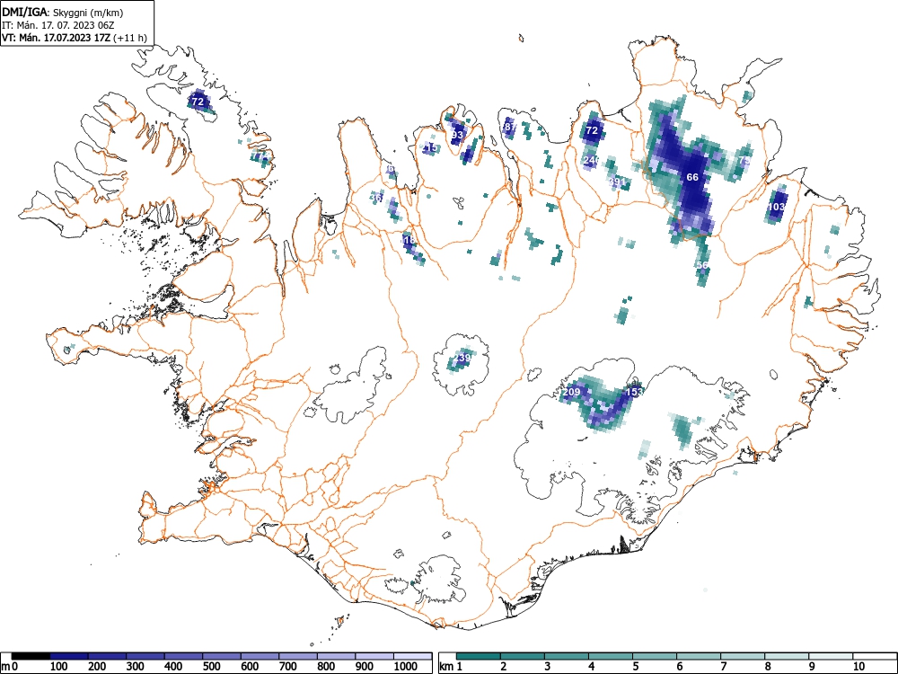Select the '100' tick label on metre scale
This screenshot has width=898, height=674.
59,667
